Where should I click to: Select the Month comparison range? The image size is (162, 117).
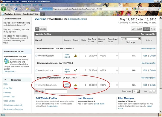[146, 29]
